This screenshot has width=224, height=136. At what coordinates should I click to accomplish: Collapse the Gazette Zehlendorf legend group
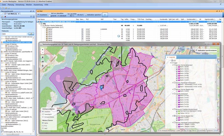(173, 94)
